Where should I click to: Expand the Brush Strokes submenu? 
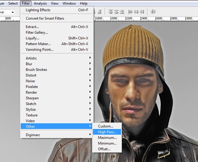pyautogui.click(x=57, y=69)
